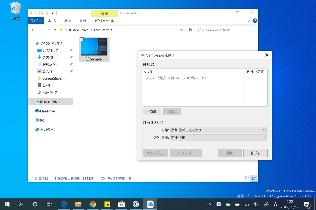Open the iCloud icon in the system tray
This screenshot has height=210, width=316.
point(219,204)
